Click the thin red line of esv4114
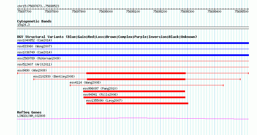The image size is (257, 135). 147,85
